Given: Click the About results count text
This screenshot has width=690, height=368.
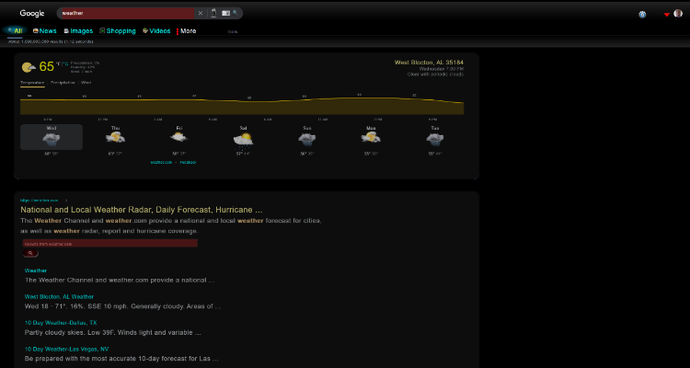Looking at the screenshot, I should 51,41.
